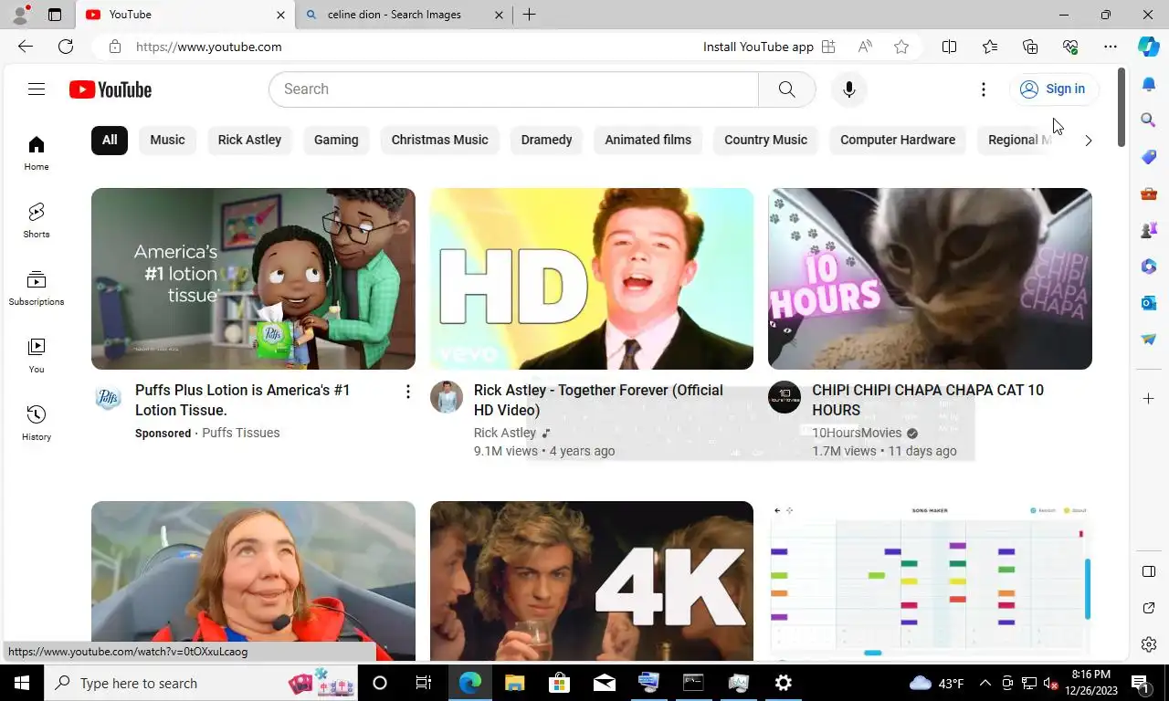Open the Song Maker video thumbnail
1169x701 pixels.
pos(930,581)
